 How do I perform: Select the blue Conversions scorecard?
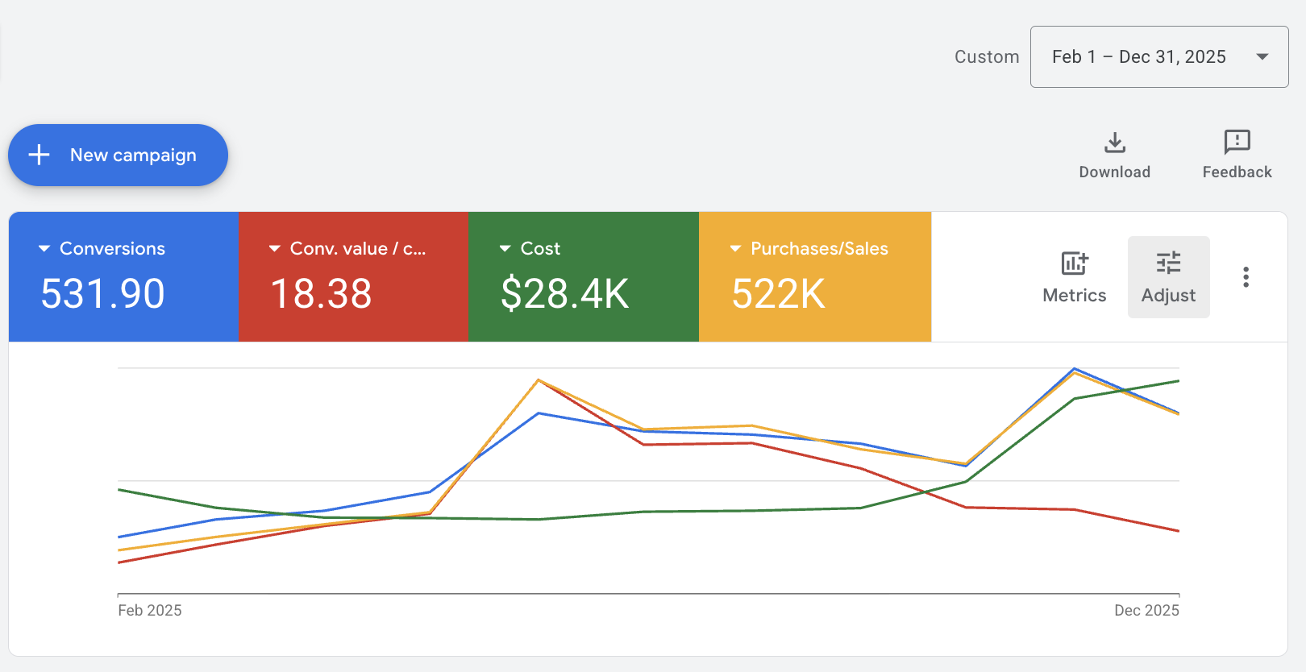click(123, 276)
